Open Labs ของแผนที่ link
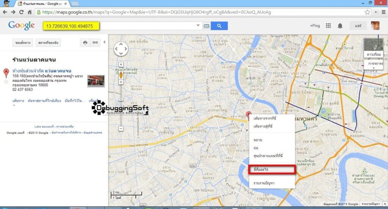388x209 pixels. [45, 126]
